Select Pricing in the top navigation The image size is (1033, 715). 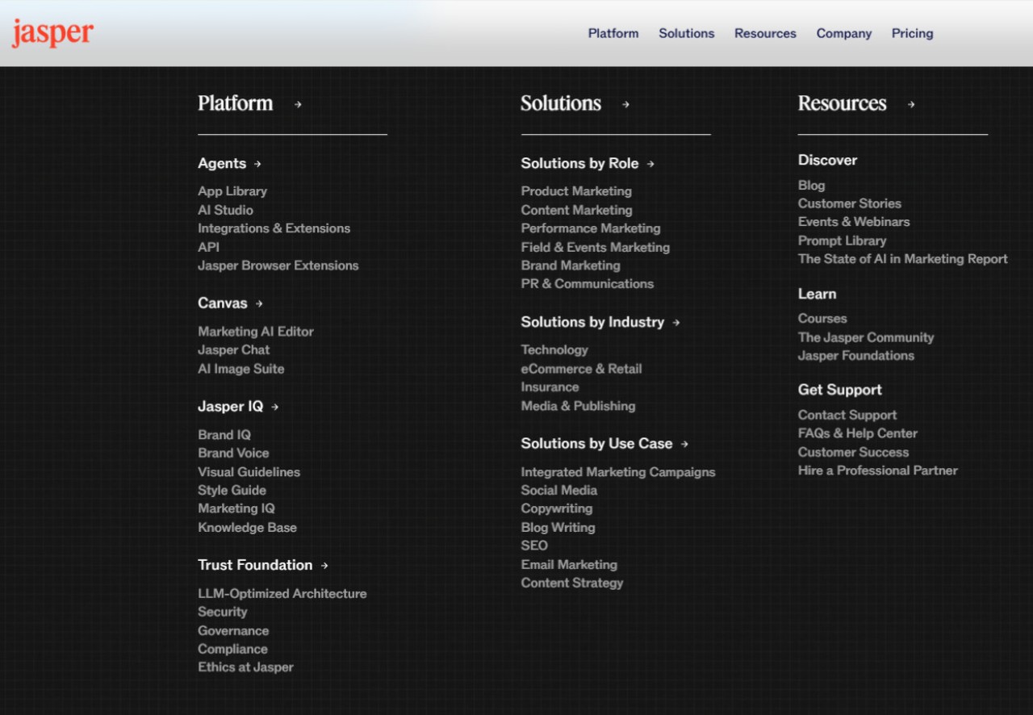pyautogui.click(x=912, y=33)
